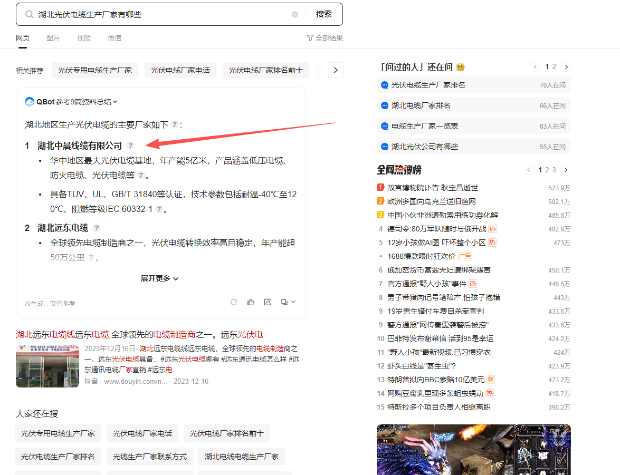This screenshot has width=620, height=475.
Task: Go to next page of 全网热搜榜
Action: [566, 170]
